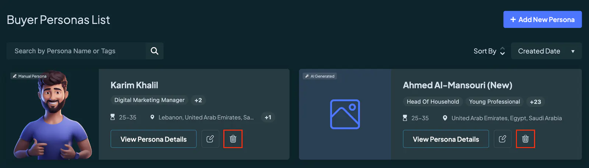Focus the persona name search field

click(x=76, y=51)
